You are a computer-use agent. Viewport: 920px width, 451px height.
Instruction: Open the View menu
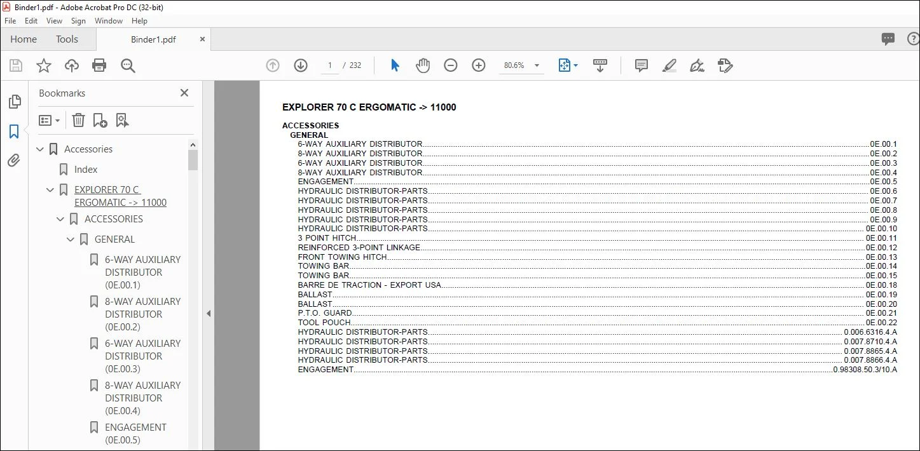[55, 21]
